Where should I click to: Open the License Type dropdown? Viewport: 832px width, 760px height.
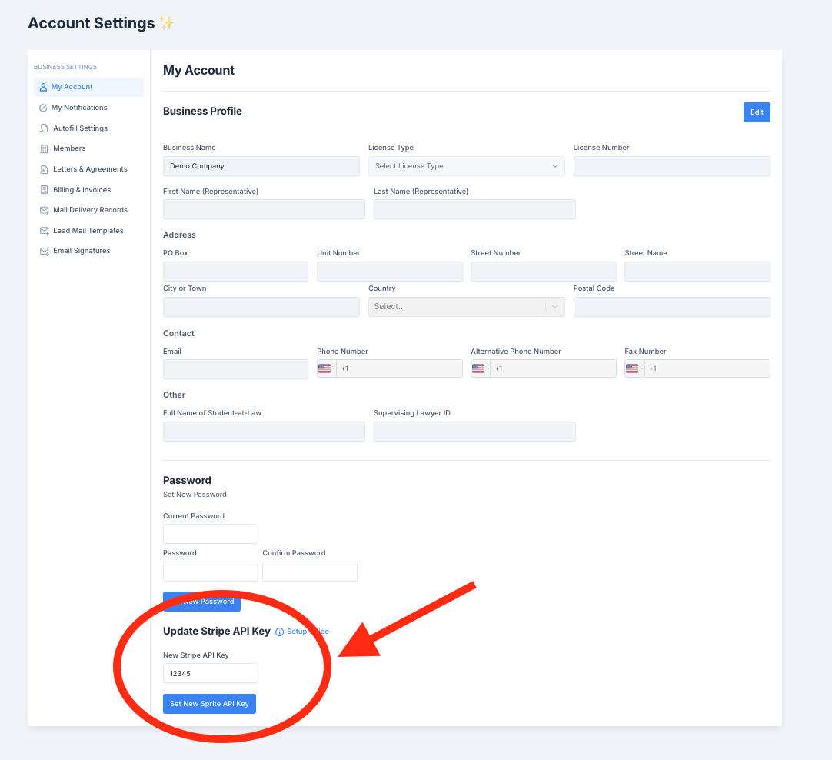466,166
